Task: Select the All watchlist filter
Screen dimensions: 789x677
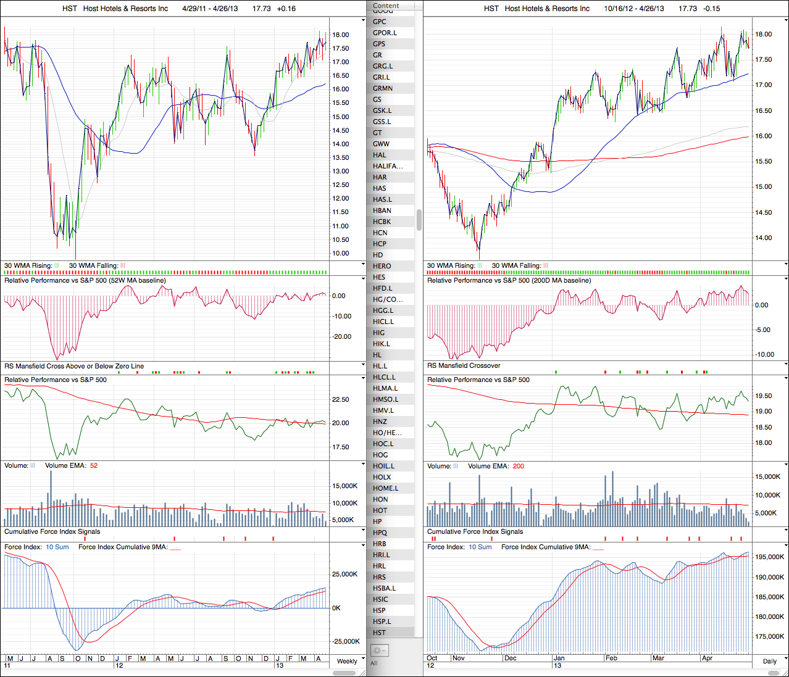Action: (x=374, y=663)
